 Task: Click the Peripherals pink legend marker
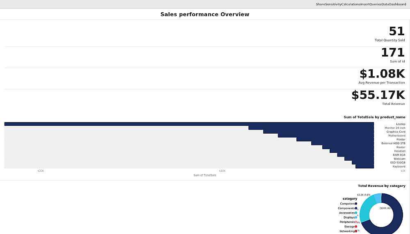click(356, 222)
